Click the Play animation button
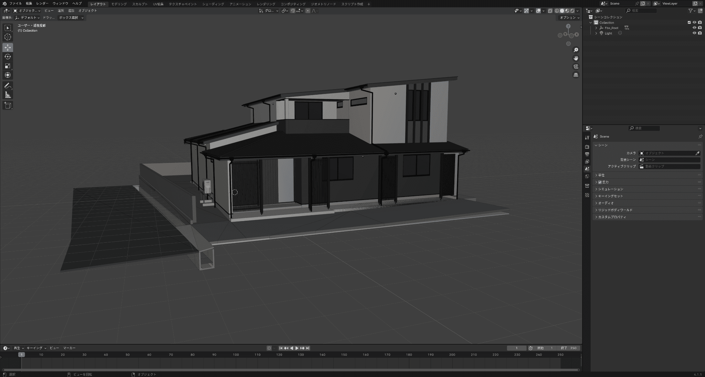Image resolution: width=705 pixels, height=377 pixels. [x=297, y=348]
